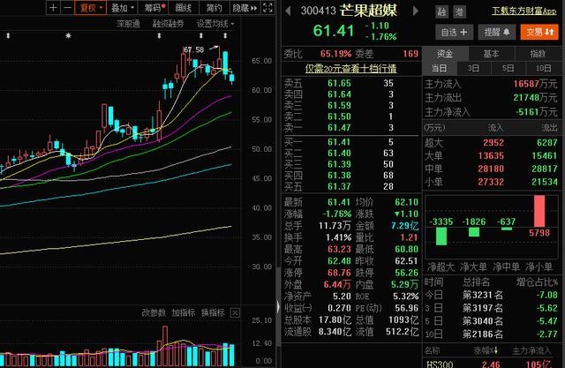The image size is (565, 368).
Task: Click the HS300 index row
Action: 492,364
